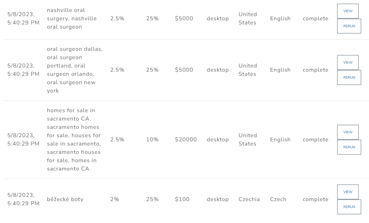Rerun the sacramento homes for sale report
Image resolution: width=369 pixels, height=223 pixels.
click(349, 147)
